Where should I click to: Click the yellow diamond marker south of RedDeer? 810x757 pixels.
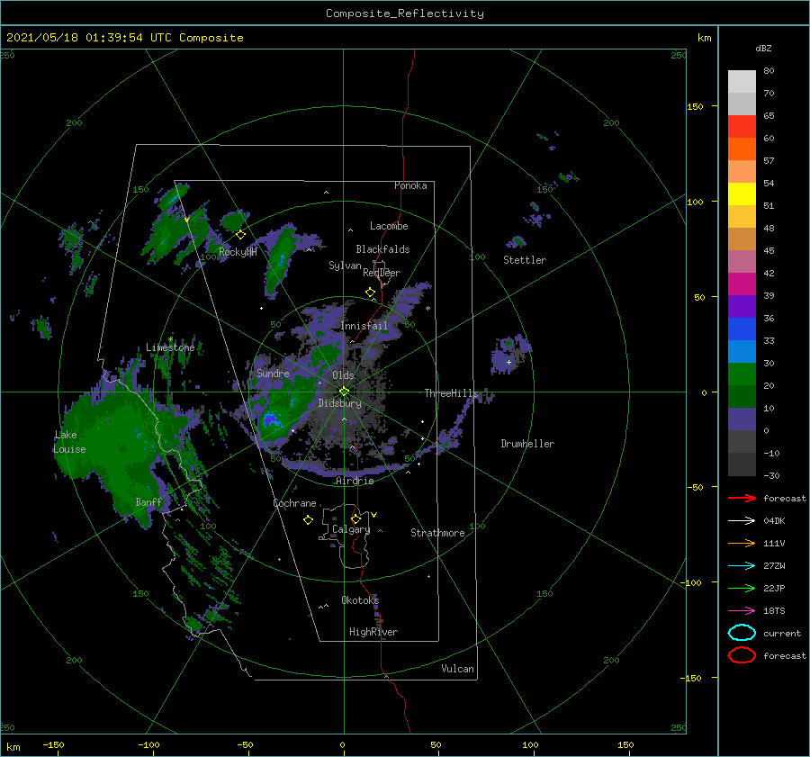(x=370, y=293)
